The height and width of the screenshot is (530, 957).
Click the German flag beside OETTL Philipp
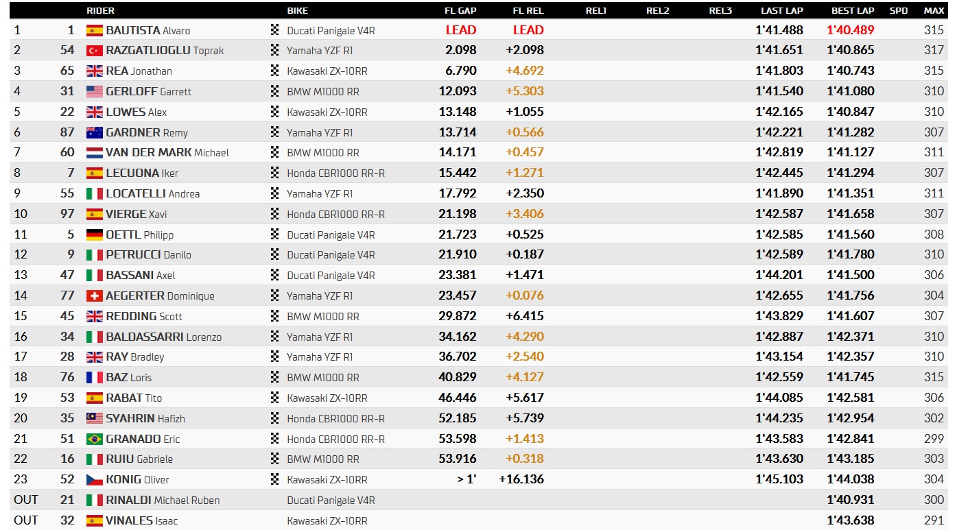click(95, 234)
